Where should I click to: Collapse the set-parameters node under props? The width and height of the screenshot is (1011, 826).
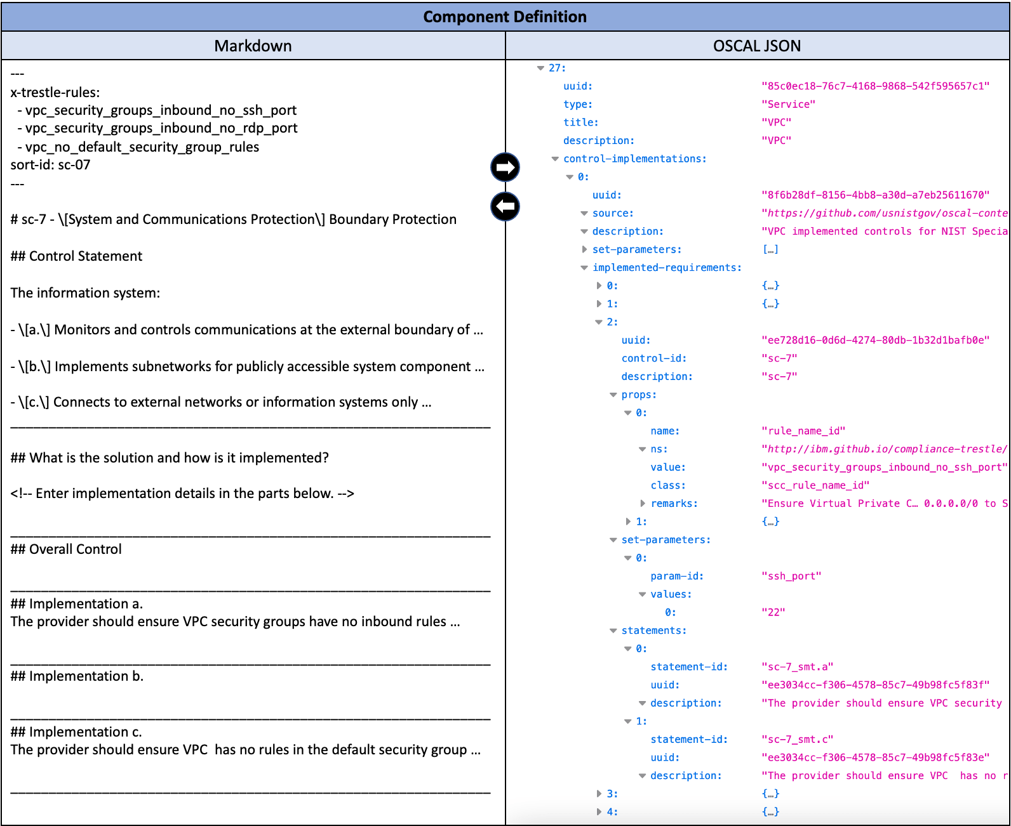pos(613,540)
